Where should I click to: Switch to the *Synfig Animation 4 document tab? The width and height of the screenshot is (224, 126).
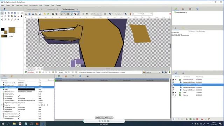tap(69, 9)
